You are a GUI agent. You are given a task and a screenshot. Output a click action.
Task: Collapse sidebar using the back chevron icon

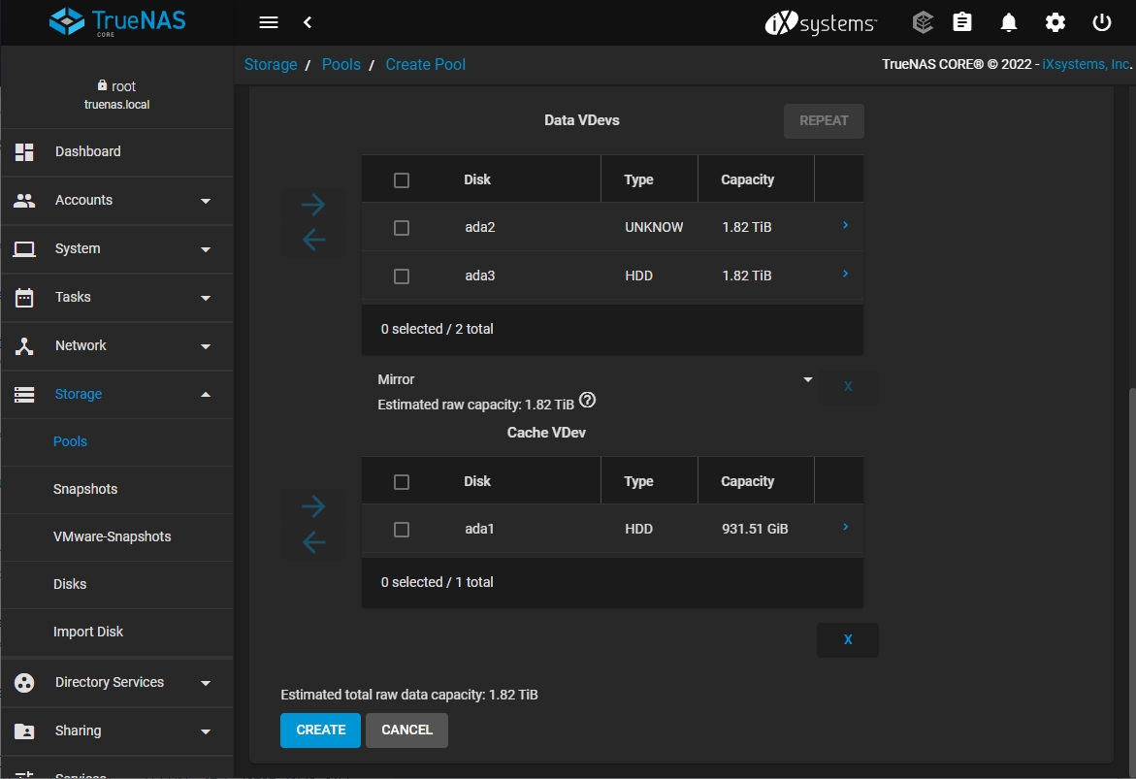pyautogui.click(x=308, y=22)
